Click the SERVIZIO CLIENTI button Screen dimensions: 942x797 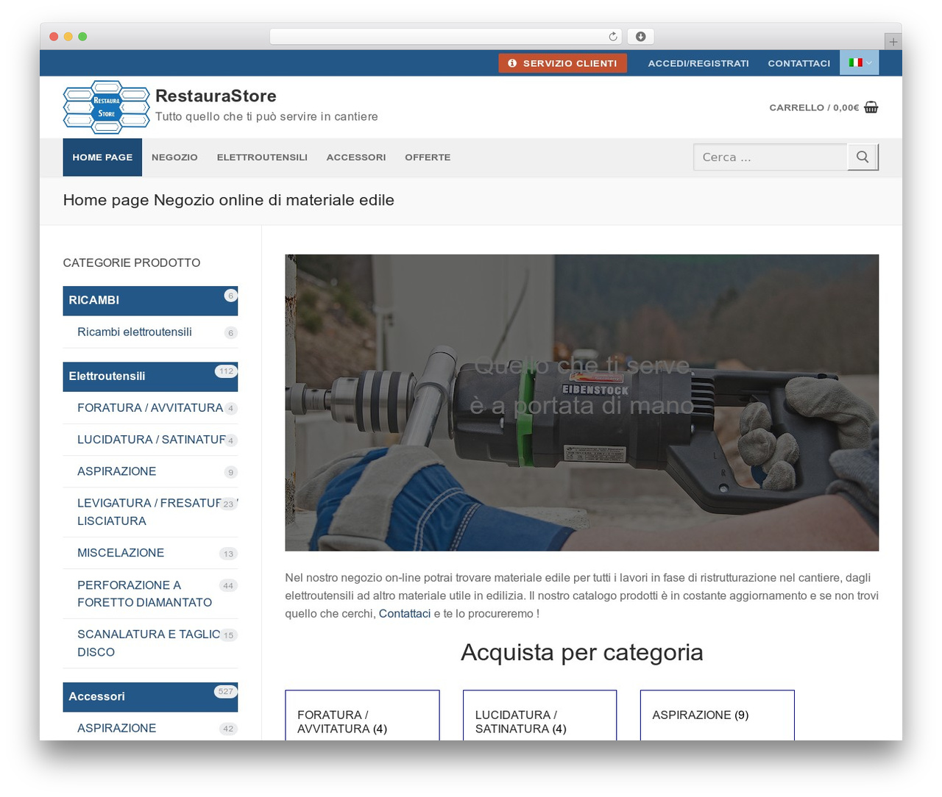coord(563,63)
